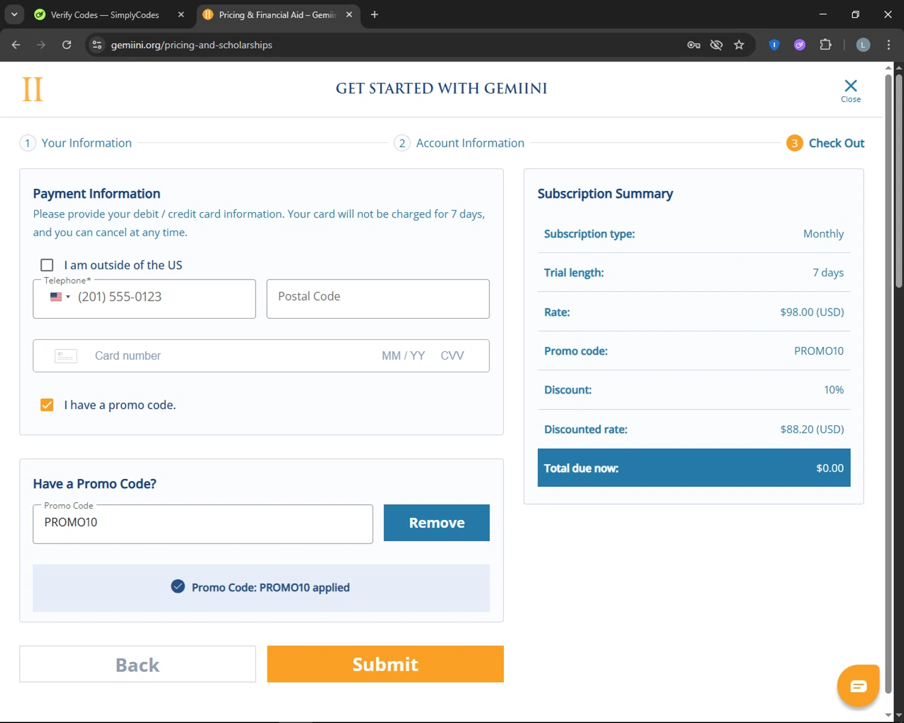Screen dimensions: 904x723
Task: Open the telephone country flag dropdown
Action: pyautogui.click(x=60, y=297)
